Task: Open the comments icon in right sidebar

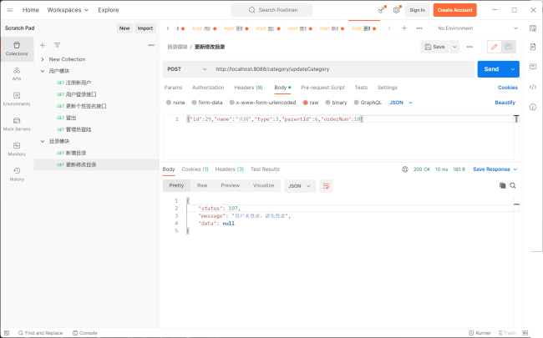Action: (533, 67)
